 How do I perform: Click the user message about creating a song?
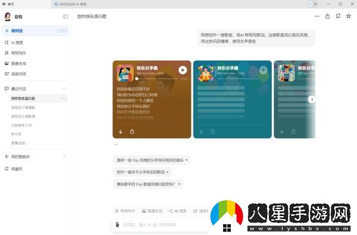tap(256, 38)
